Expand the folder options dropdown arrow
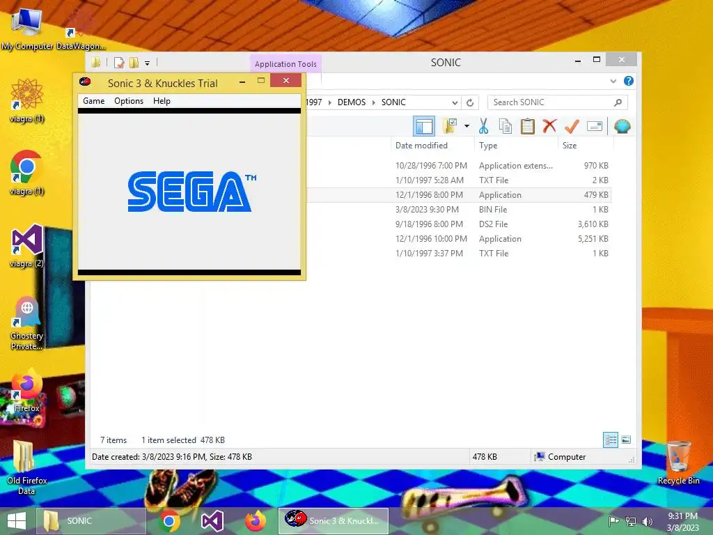713x535 pixels. tap(467, 126)
